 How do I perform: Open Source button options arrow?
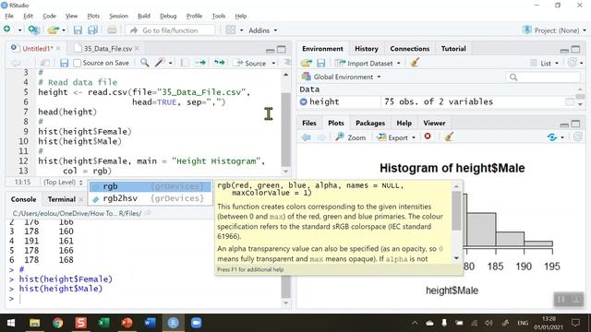[273, 64]
